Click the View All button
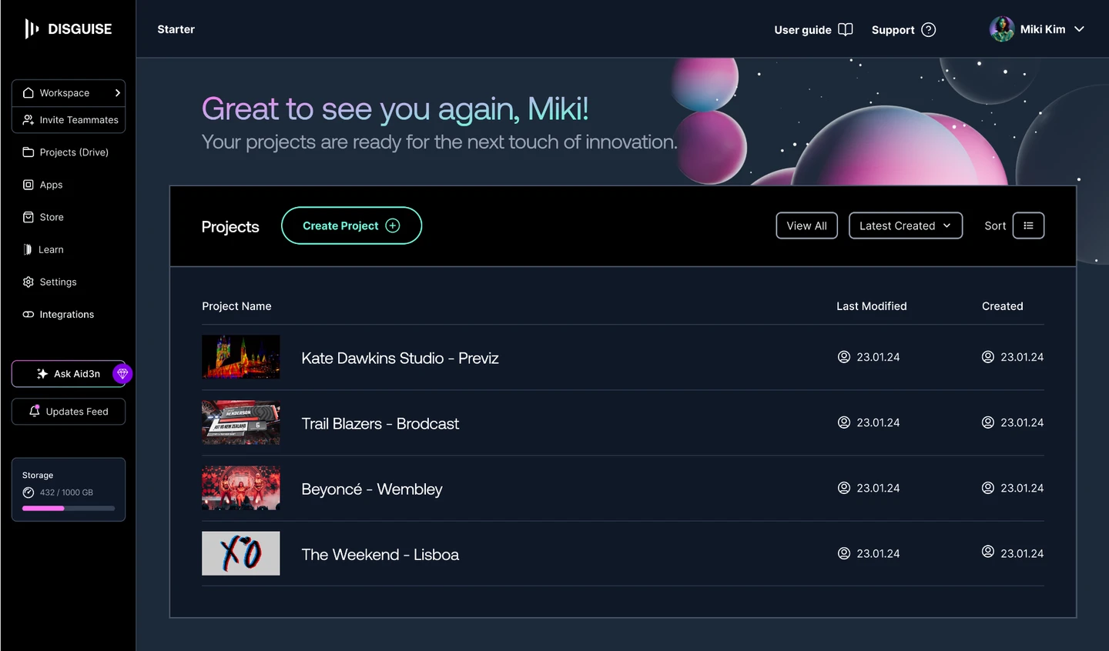 (806, 225)
